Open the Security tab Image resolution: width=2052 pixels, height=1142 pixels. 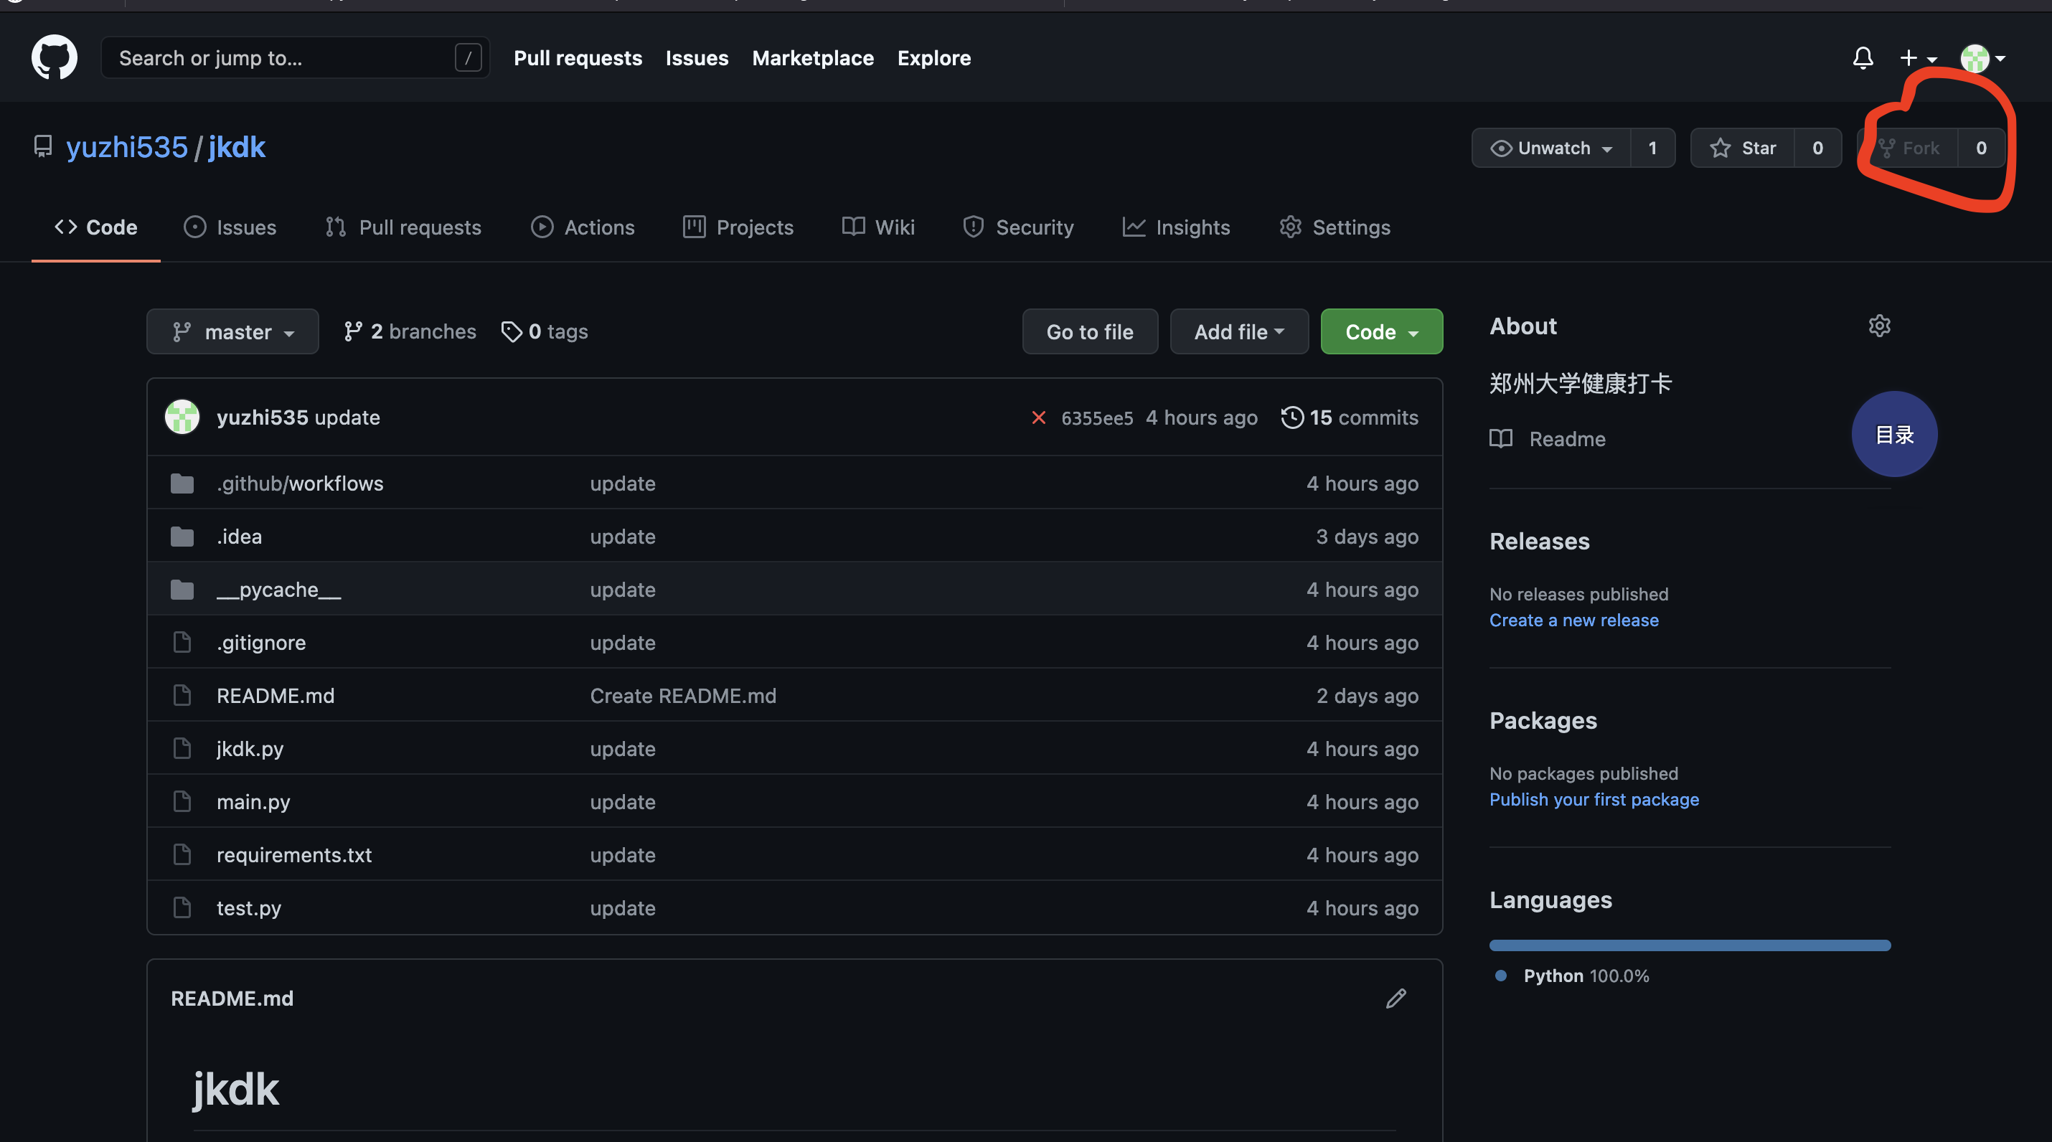click(x=1018, y=228)
